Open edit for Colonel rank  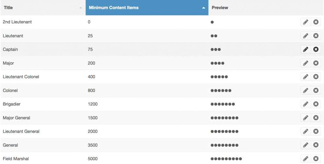click(306, 90)
